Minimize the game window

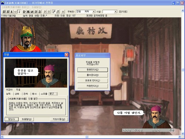click(x=174, y=3)
